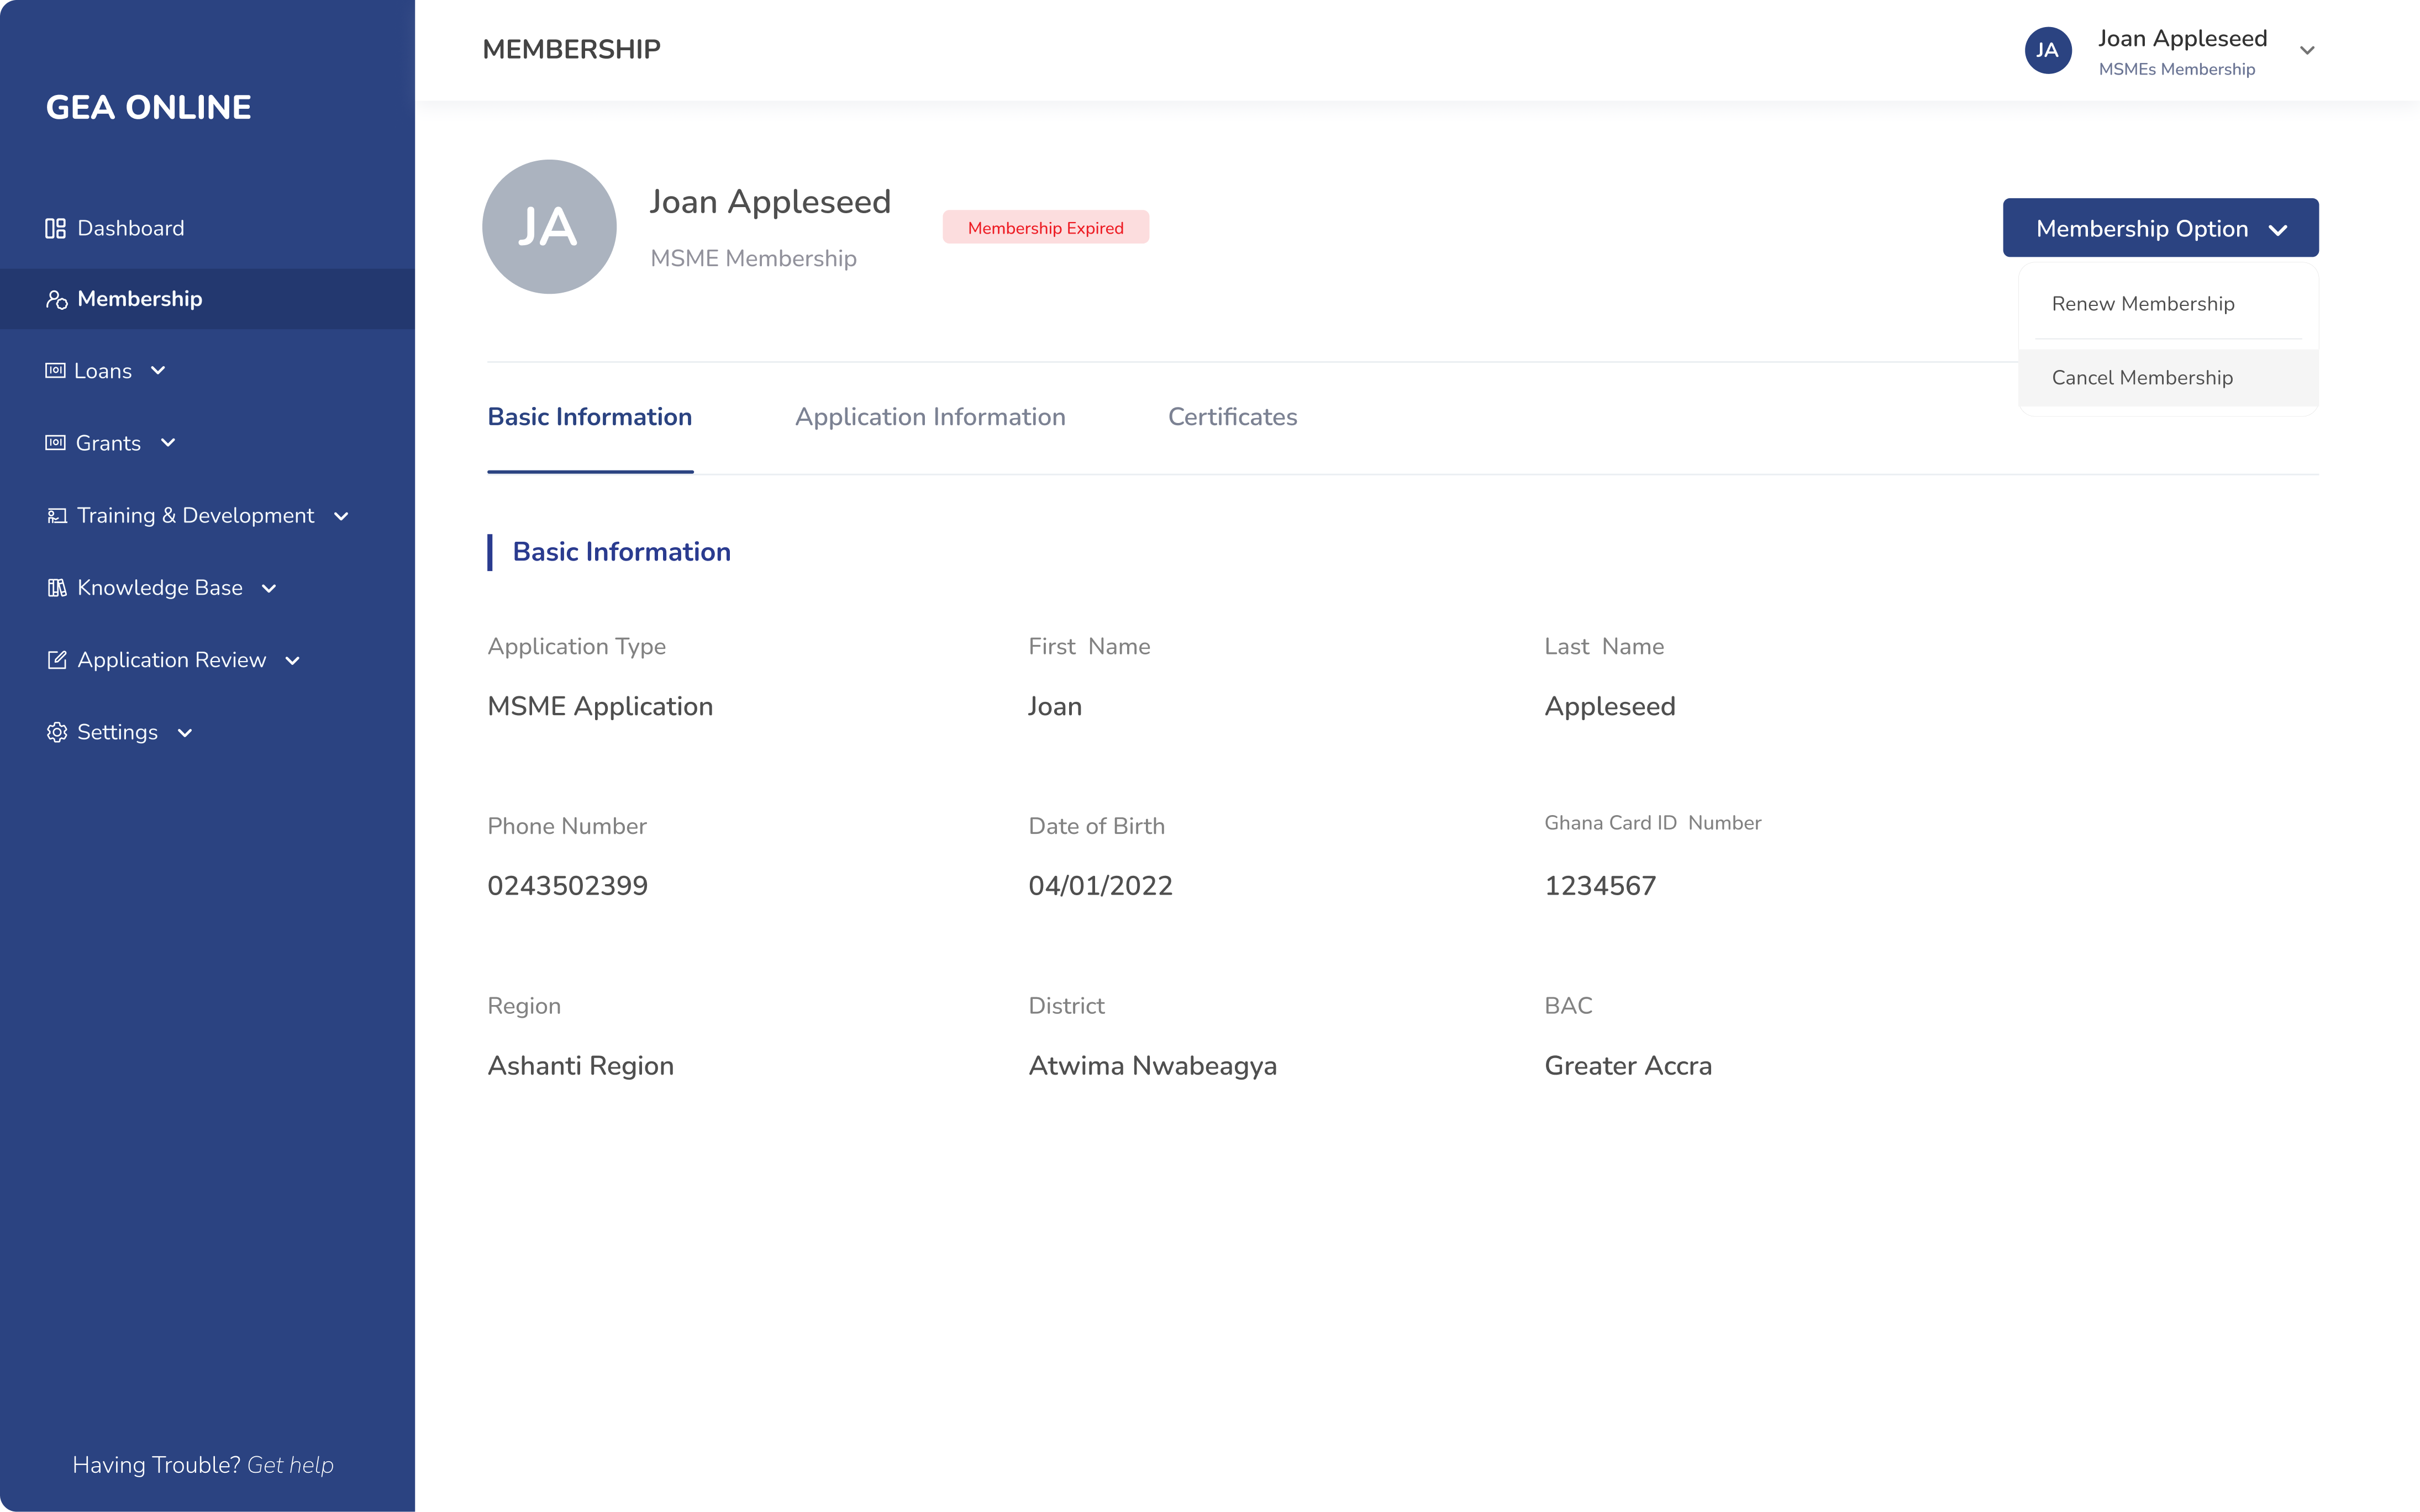Expand the Grants submenu chevron
Viewport: 2420px width, 1512px height.
coord(168,443)
